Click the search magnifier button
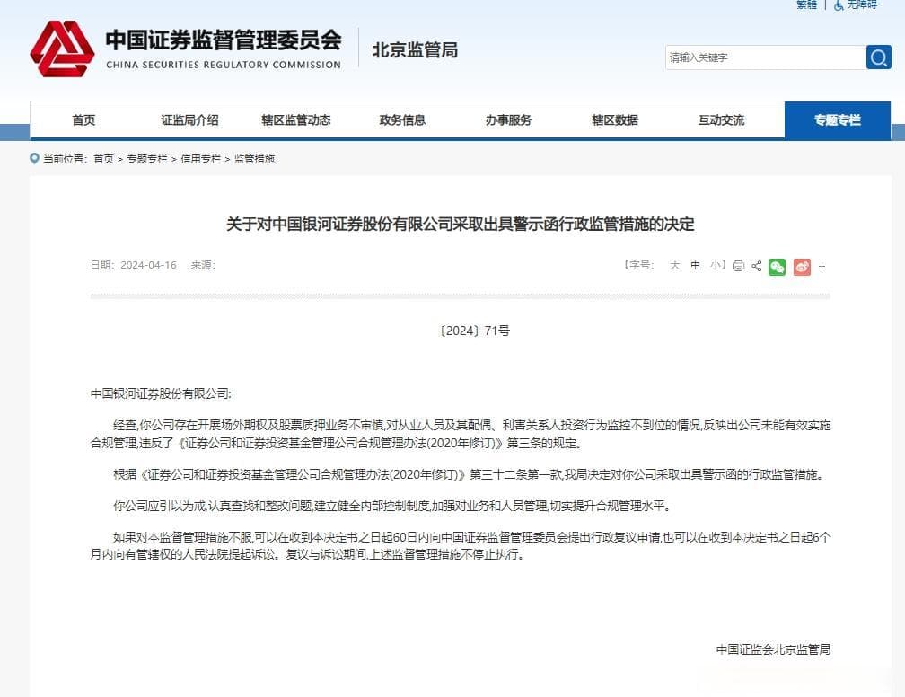Viewport: 905px width, 697px height. coord(878,57)
